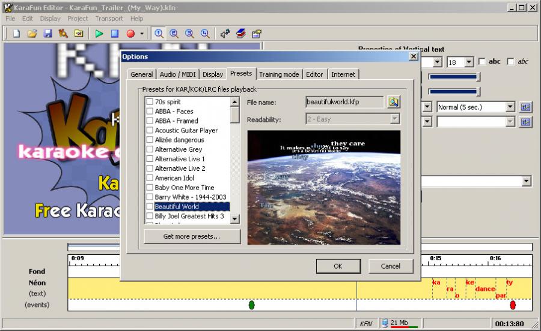Click the green event marker in events row
This screenshot has height=331, width=541.
(x=251, y=305)
